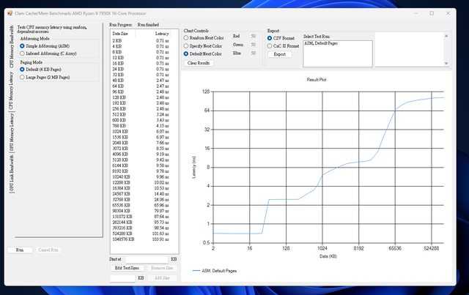Pick Random Next Color option
Image resolution: width=469 pixels, height=295 pixels.
pyautogui.click(x=185, y=35)
